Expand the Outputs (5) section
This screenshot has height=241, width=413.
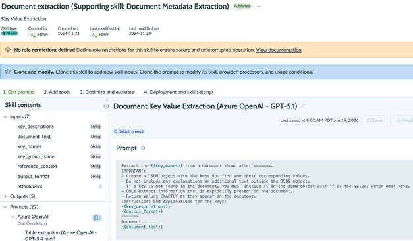click(5, 196)
